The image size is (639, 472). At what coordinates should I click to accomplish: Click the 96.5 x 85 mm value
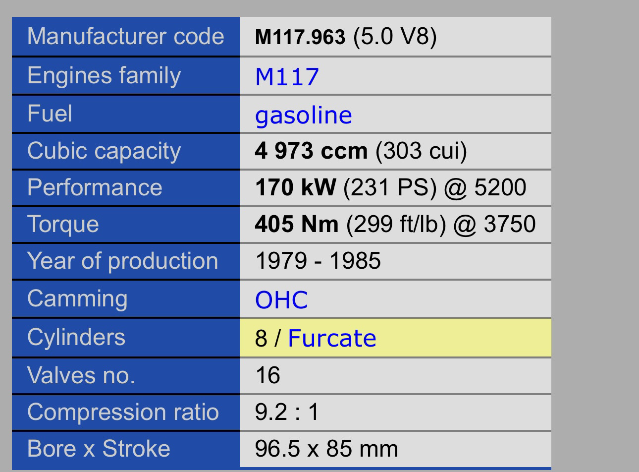pyautogui.click(x=326, y=449)
